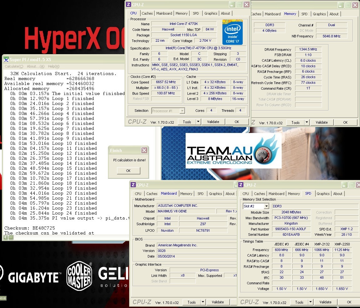
Task: Click Tools button in CPU window
Action: pyautogui.click(x=187, y=122)
